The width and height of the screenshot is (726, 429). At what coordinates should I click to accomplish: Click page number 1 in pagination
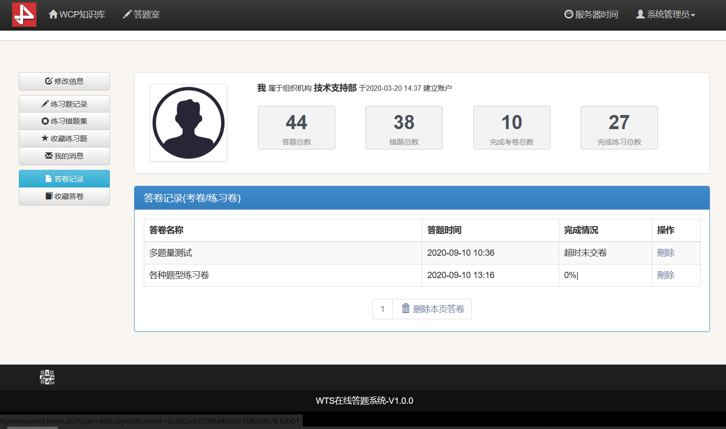(382, 309)
